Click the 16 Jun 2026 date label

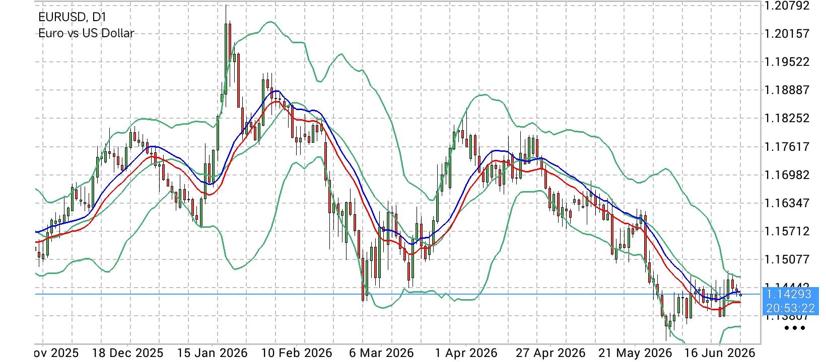pyautogui.click(x=720, y=353)
